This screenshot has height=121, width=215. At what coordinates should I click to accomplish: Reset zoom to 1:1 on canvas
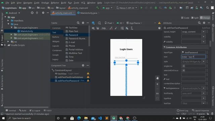(157, 93)
